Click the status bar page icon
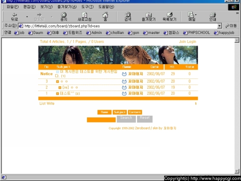Viewport: 241px width, 181px height. click(4, 177)
